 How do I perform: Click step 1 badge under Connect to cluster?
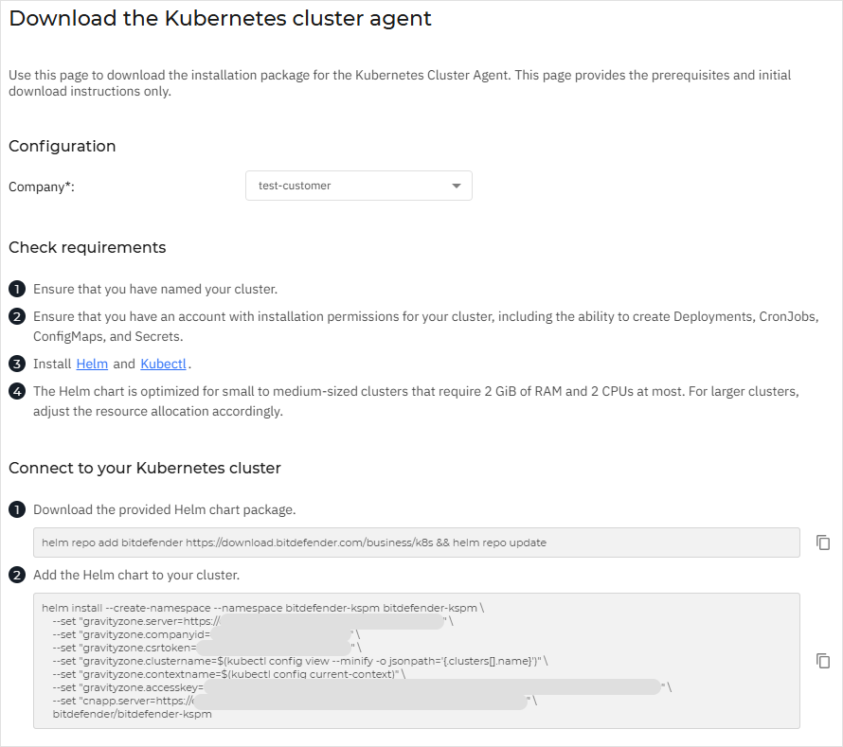[16, 509]
